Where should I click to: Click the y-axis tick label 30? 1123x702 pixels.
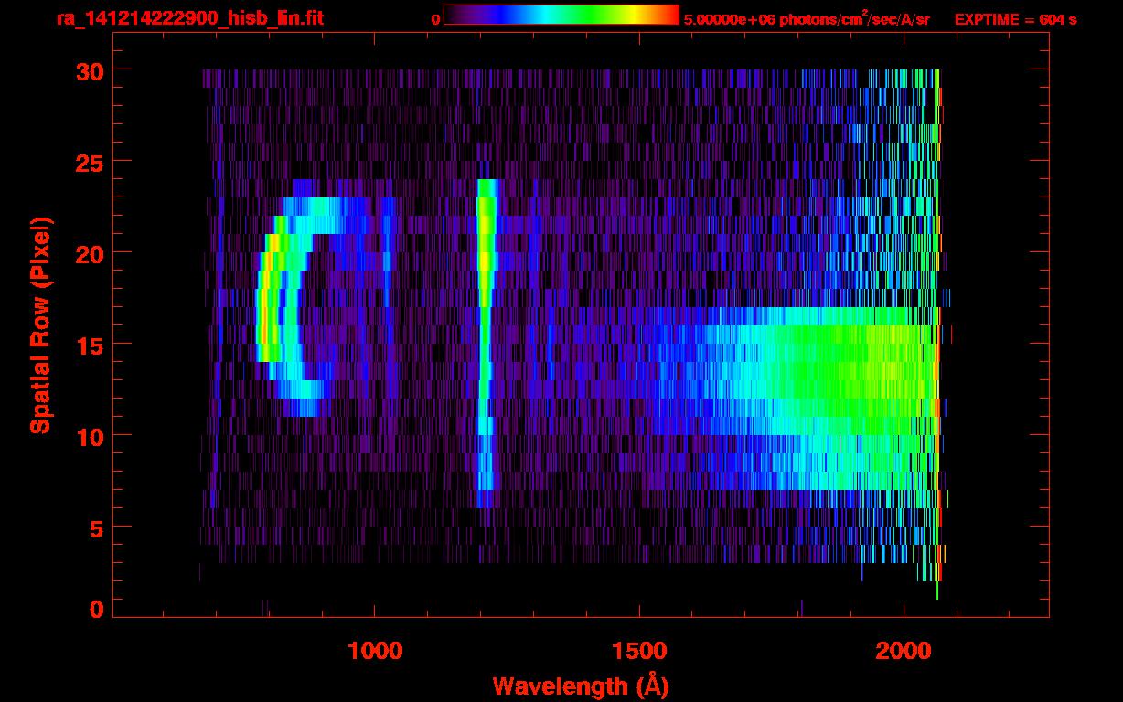(x=88, y=70)
